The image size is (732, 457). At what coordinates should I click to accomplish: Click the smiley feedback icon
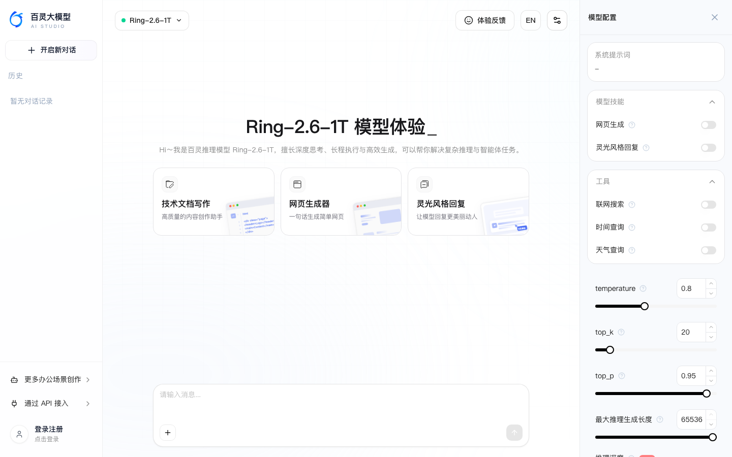(469, 20)
